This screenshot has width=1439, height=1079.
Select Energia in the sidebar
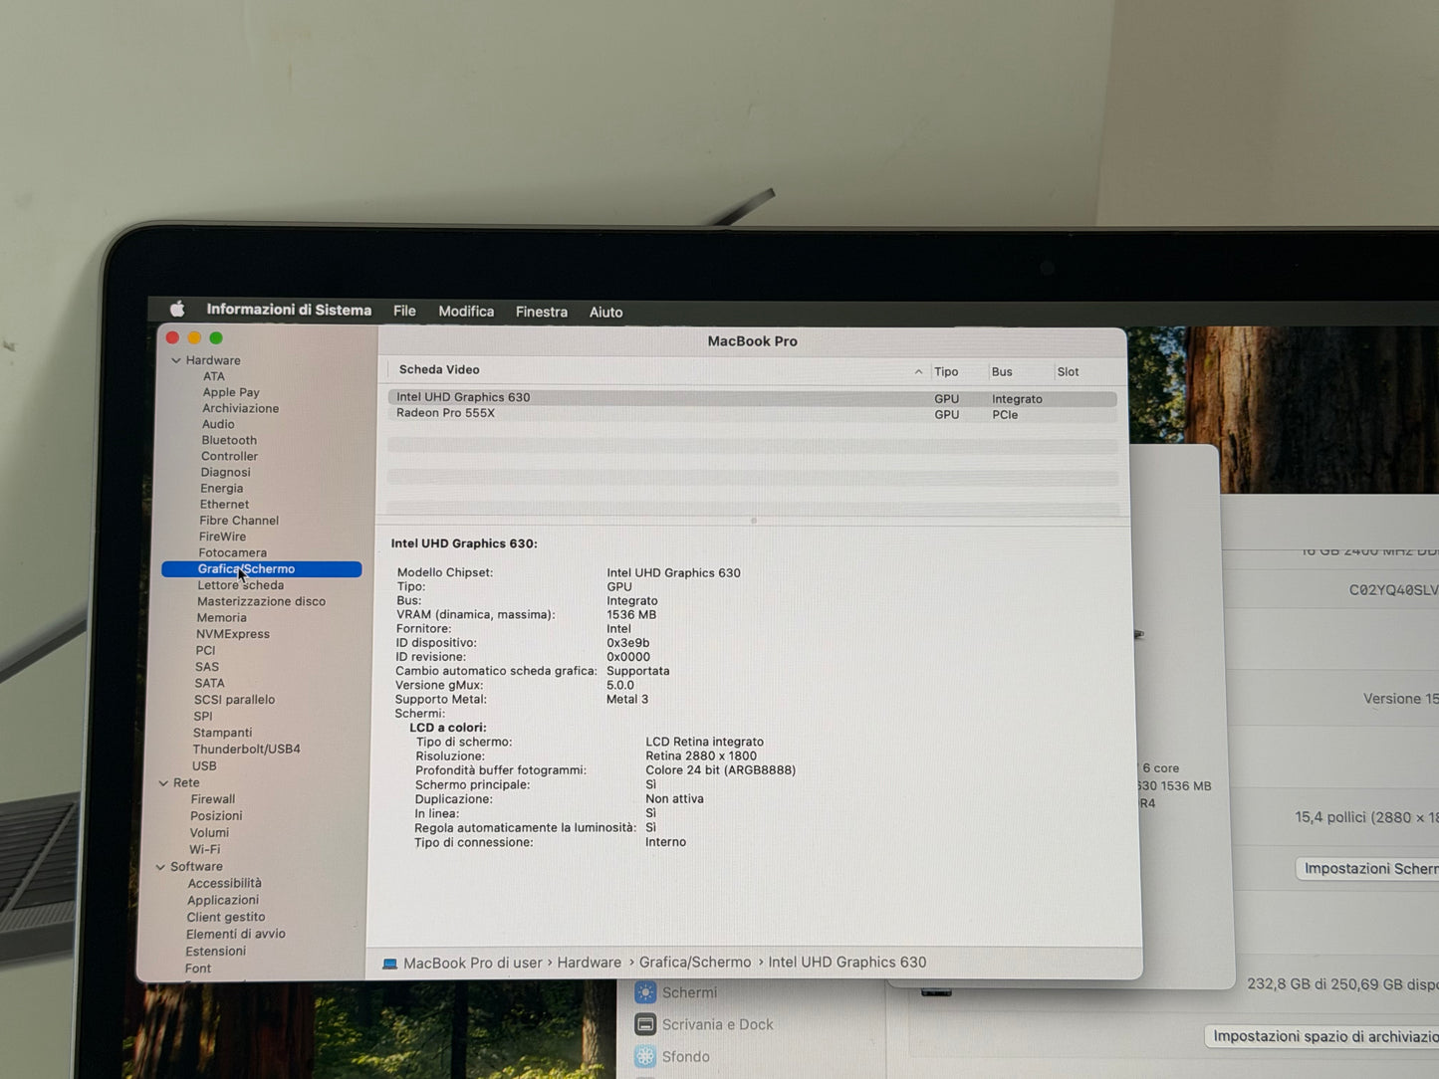point(221,488)
